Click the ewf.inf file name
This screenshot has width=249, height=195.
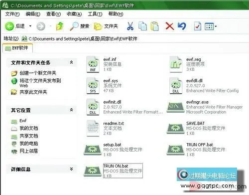[x=110, y=59]
